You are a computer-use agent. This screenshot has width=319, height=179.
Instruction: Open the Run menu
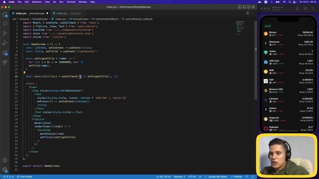point(61,2)
